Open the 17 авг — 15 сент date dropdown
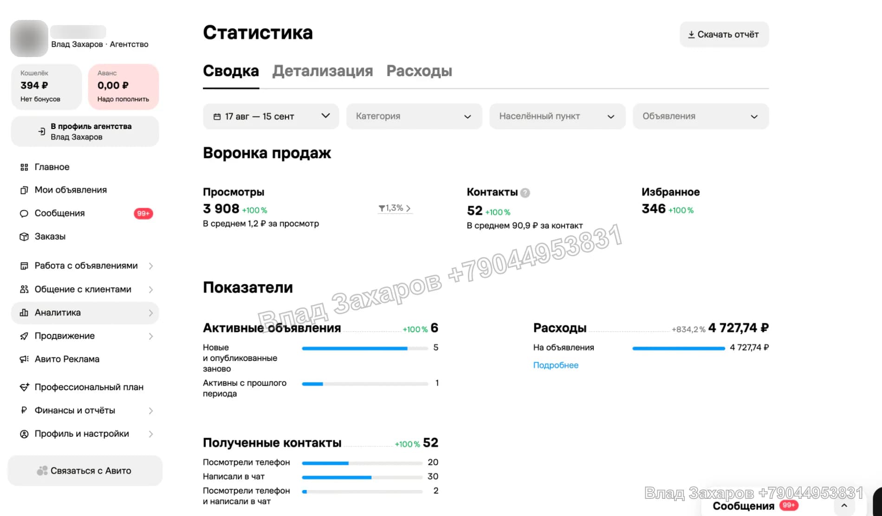882x516 pixels. [x=271, y=116]
